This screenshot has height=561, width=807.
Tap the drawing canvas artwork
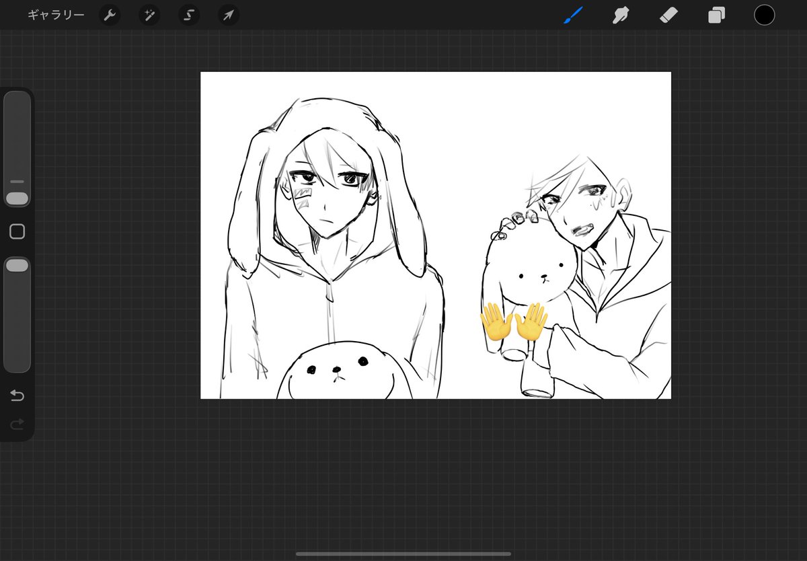(x=436, y=235)
